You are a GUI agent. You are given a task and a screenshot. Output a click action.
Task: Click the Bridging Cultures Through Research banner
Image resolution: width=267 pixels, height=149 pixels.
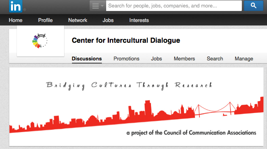[136, 107]
